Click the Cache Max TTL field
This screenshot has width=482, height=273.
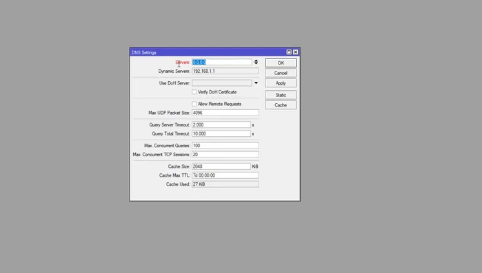point(225,175)
